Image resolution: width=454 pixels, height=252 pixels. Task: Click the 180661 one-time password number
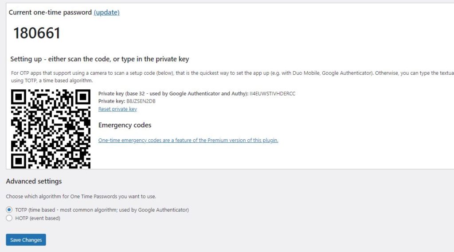click(37, 33)
